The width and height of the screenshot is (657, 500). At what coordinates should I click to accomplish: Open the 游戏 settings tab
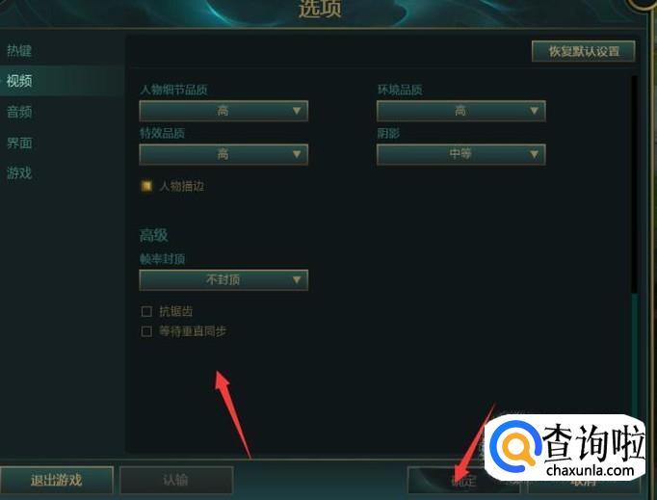point(19,173)
